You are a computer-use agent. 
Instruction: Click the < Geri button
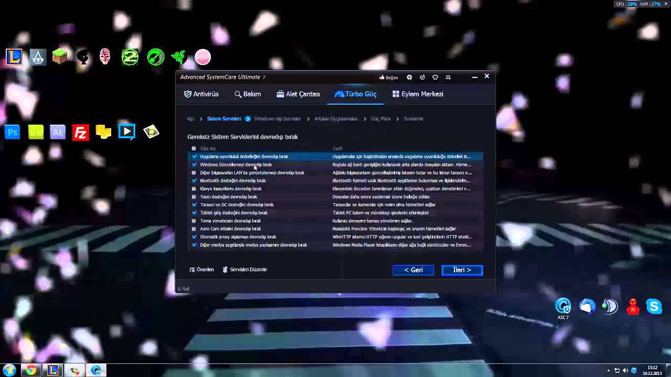click(414, 270)
